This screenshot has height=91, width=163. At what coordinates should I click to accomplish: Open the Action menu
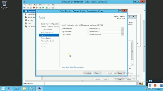point(30,5)
